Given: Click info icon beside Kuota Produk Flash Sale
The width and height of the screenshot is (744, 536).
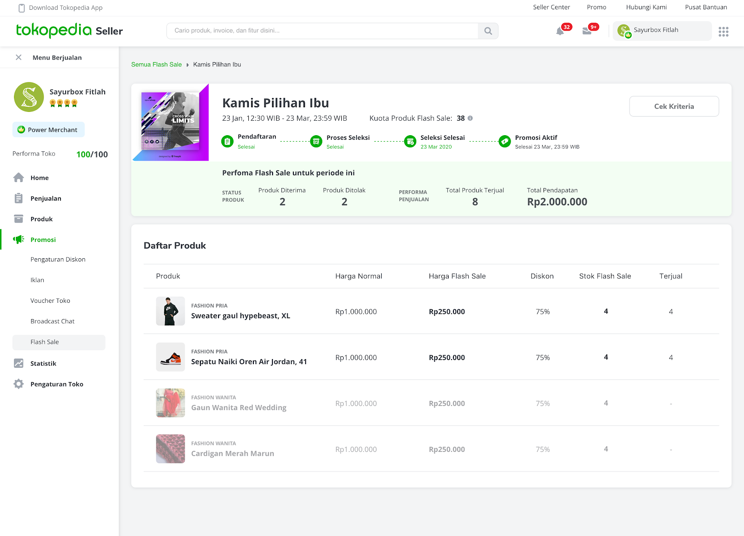Looking at the screenshot, I should pos(470,118).
